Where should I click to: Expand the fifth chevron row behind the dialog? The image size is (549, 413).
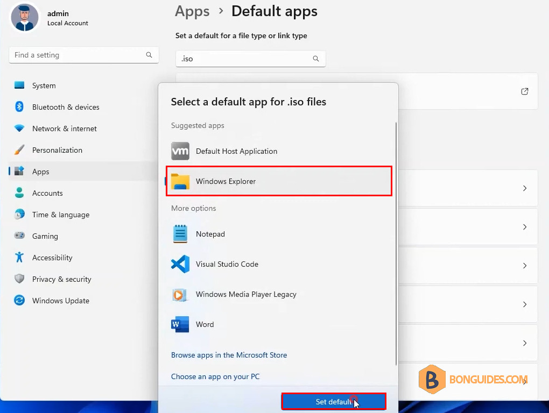tap(524, 343)
